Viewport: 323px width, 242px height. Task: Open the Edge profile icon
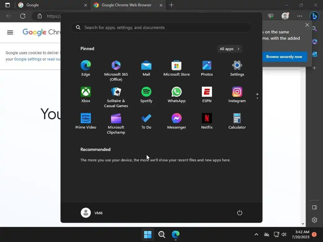[x=285, y=16]
